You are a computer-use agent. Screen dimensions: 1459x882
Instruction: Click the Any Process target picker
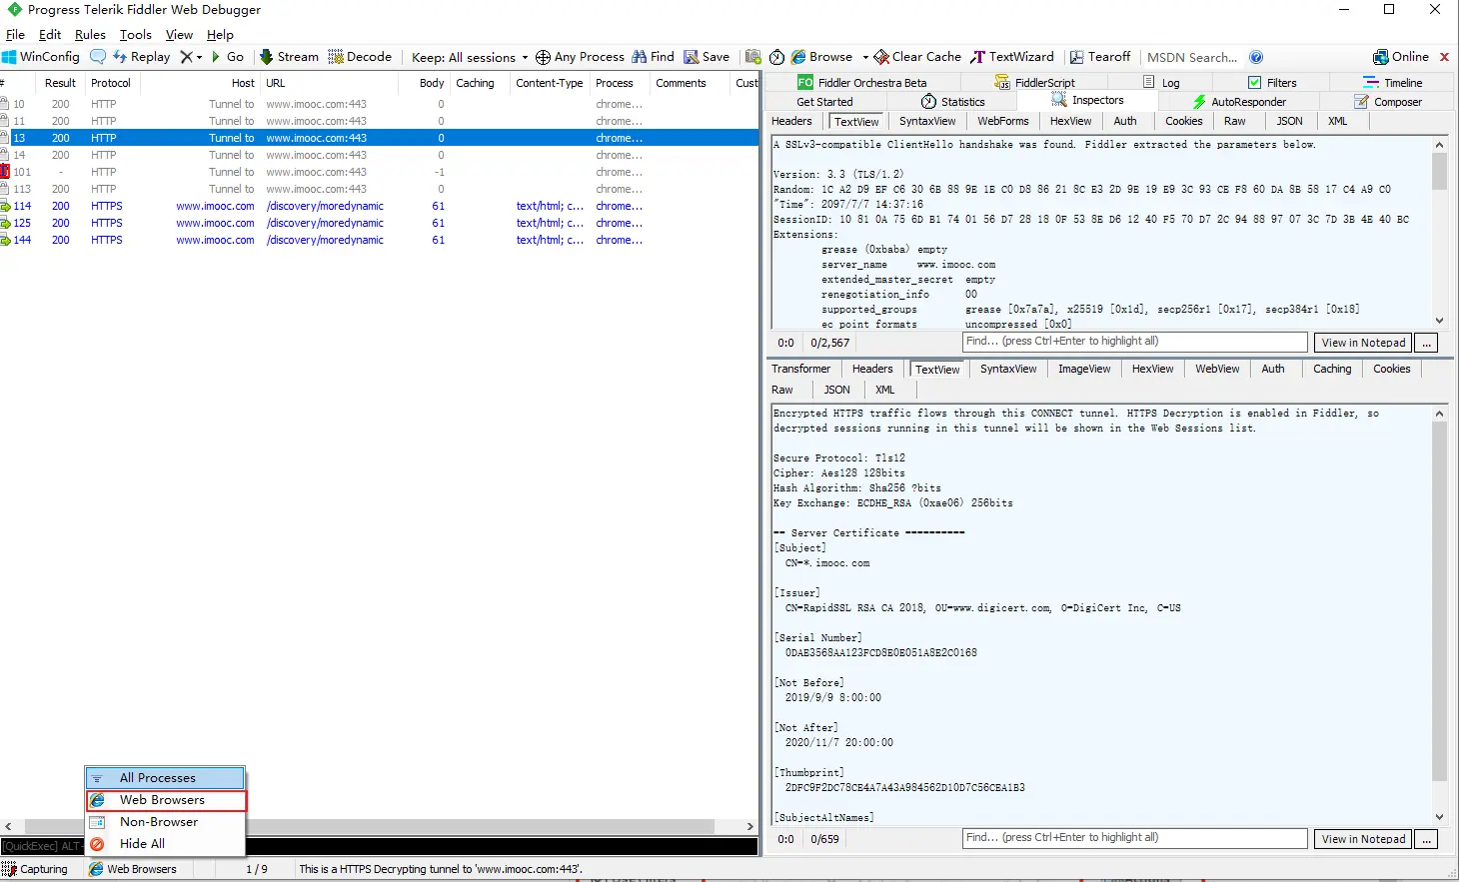(580, 57)
